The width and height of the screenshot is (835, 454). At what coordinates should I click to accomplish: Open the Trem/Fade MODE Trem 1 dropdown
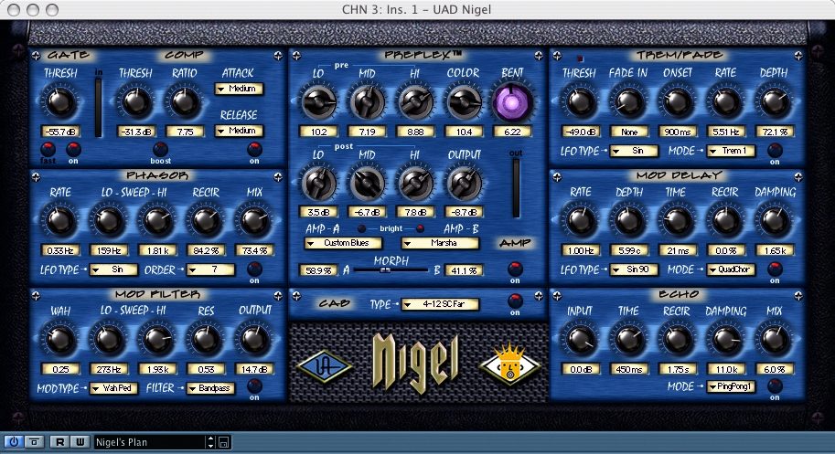[x=731, y=151]
